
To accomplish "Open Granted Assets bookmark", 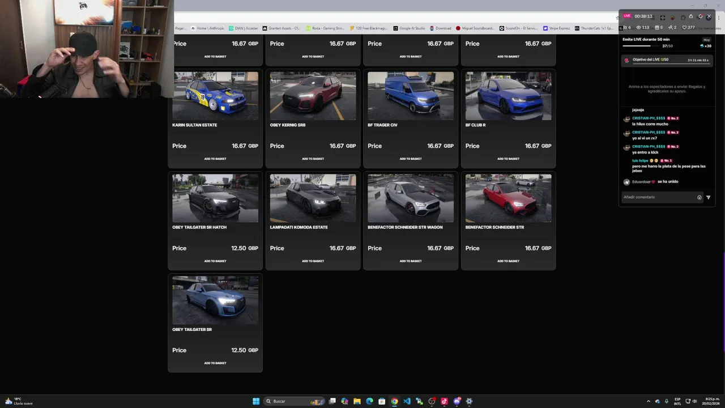I will tap(281, 28).
